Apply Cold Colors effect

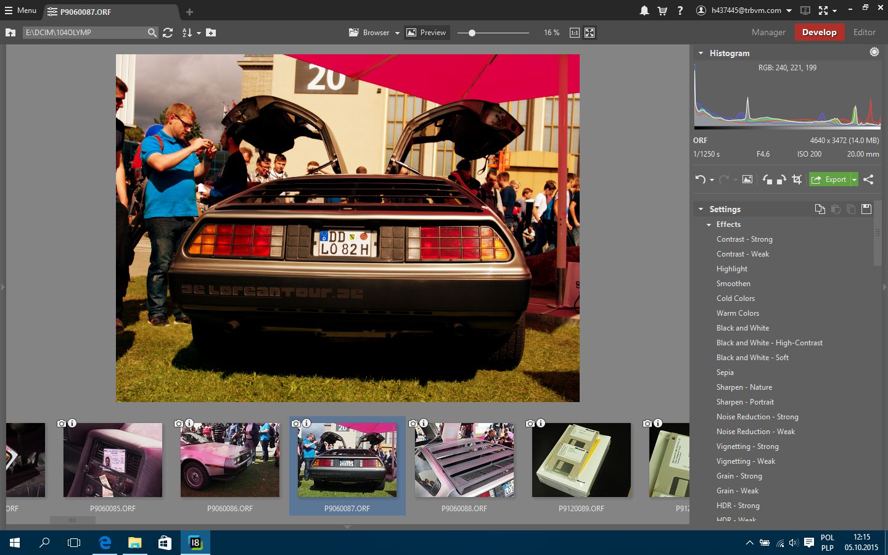click(735, 298)
